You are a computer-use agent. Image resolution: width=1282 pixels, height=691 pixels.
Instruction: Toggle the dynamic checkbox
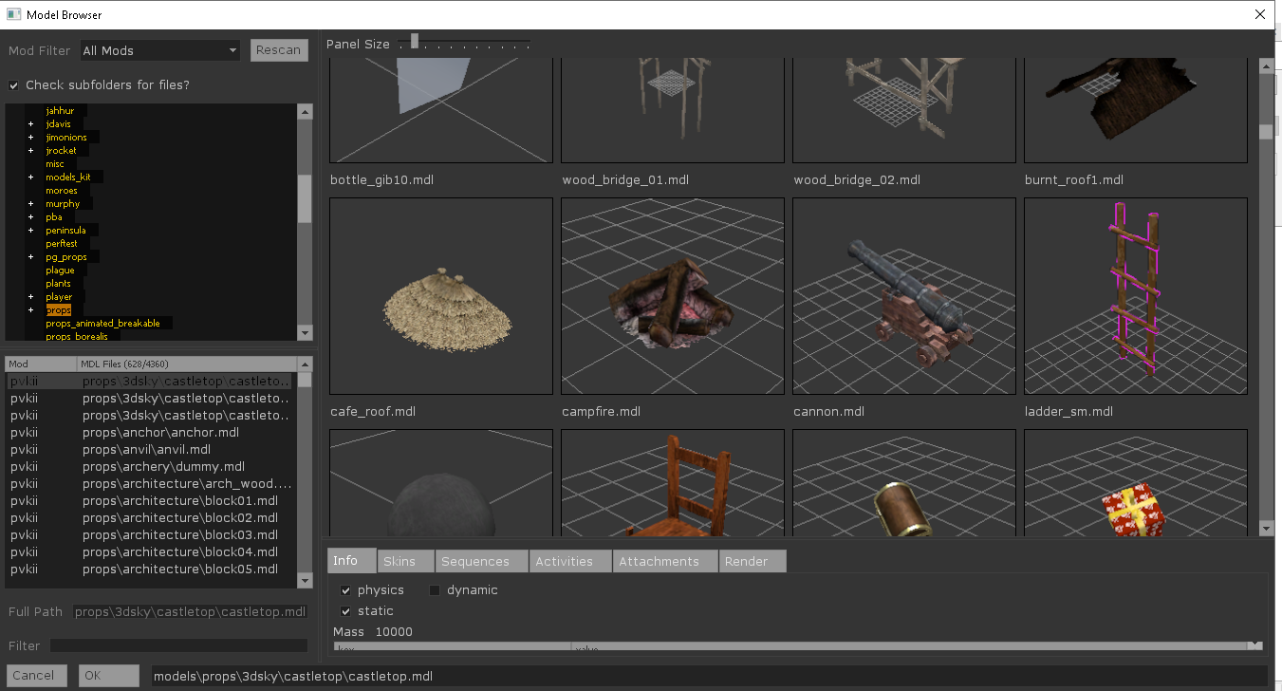[x=435, y=590]
